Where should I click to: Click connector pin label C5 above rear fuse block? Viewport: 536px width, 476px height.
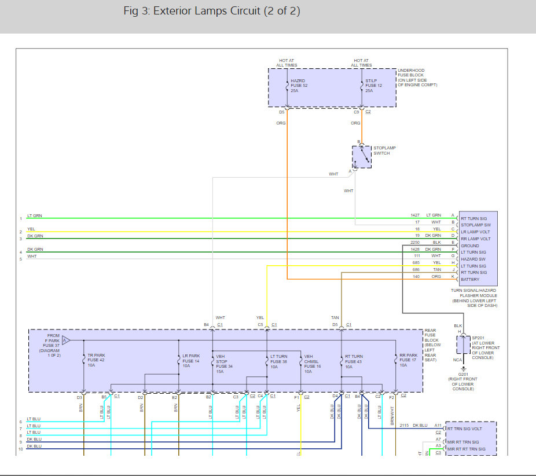pyautogui.click(x=260, y=324)
